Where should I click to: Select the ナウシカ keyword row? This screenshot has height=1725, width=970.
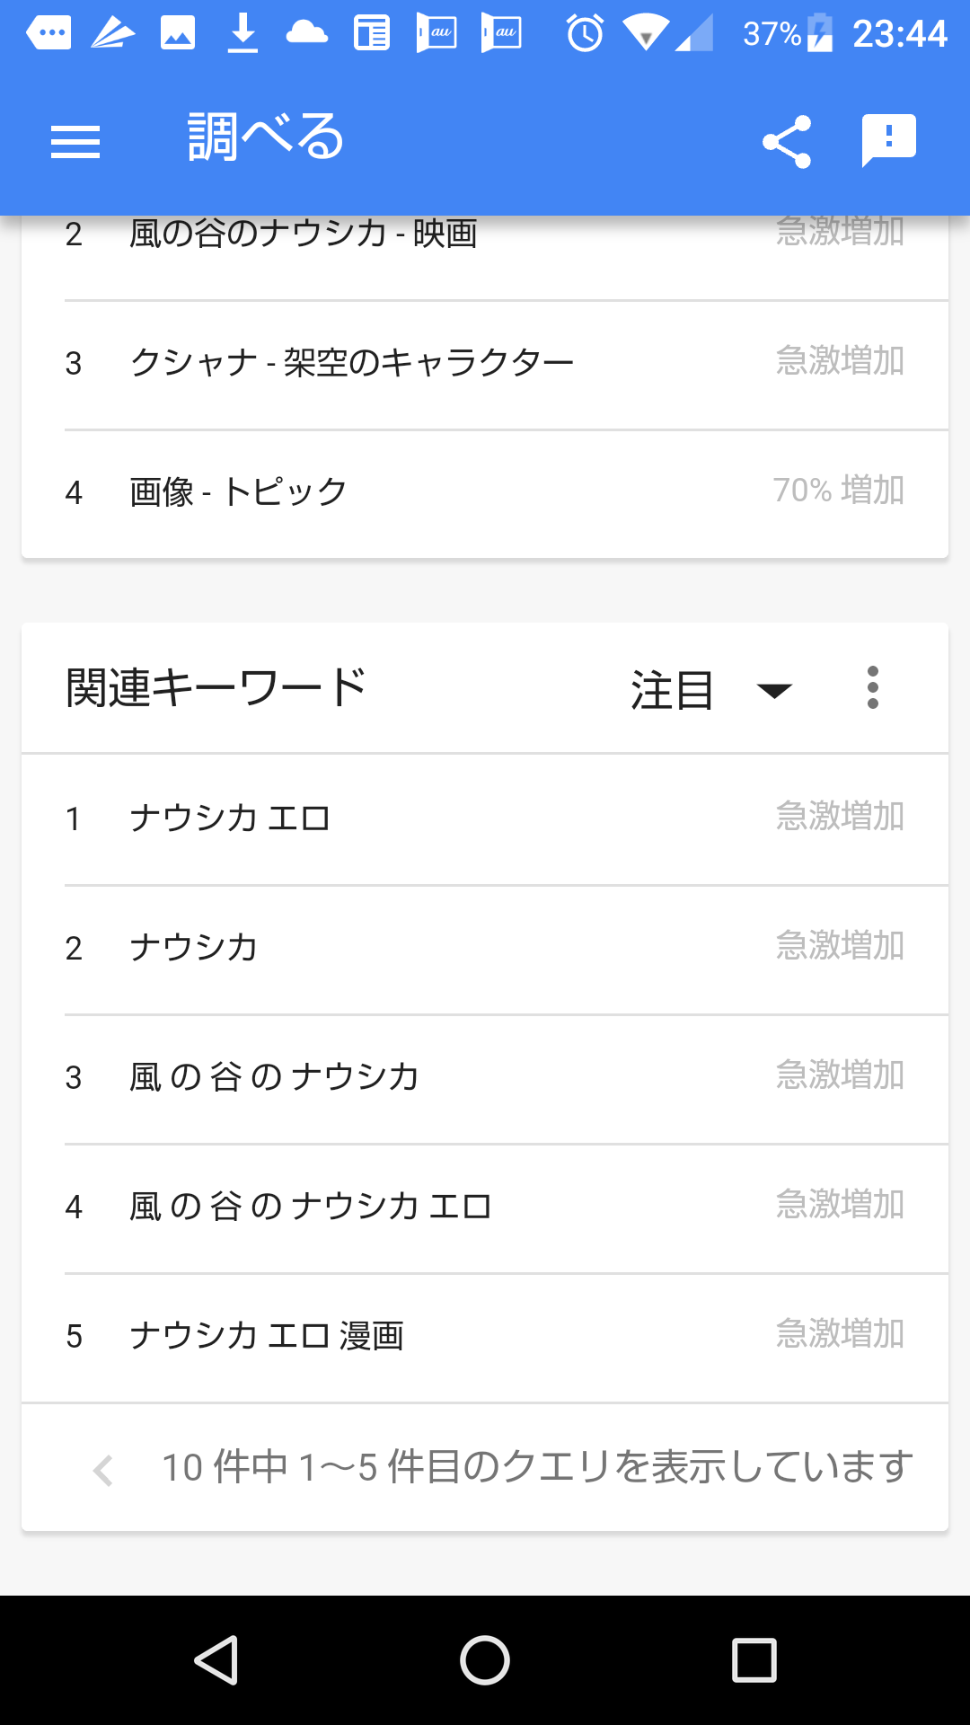tap(485, 948)
